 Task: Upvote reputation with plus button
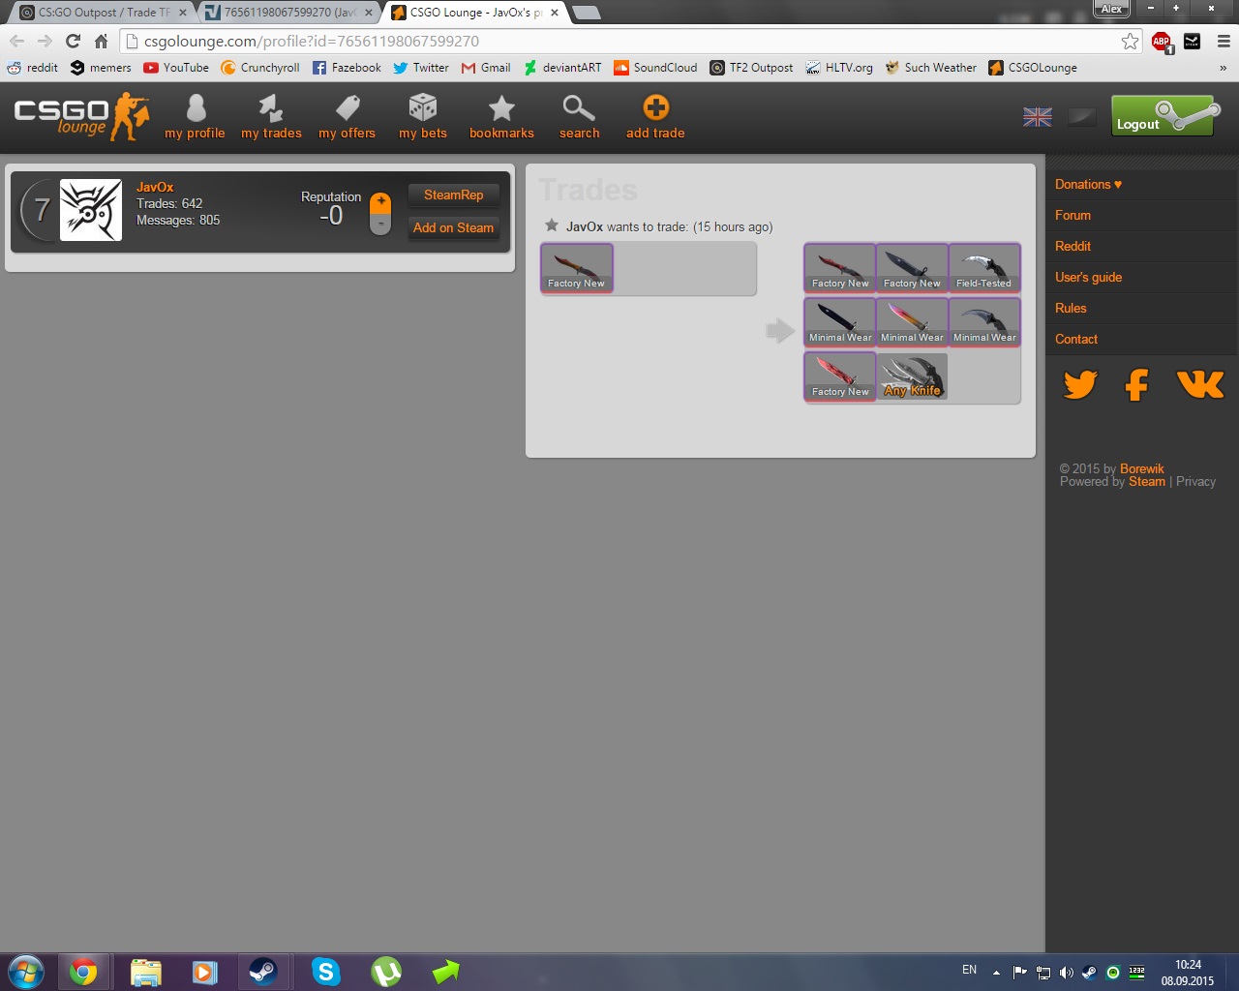(380, 202)
